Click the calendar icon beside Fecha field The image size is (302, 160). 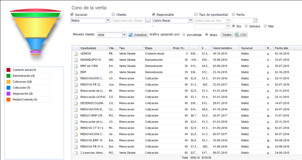[256, 20]
